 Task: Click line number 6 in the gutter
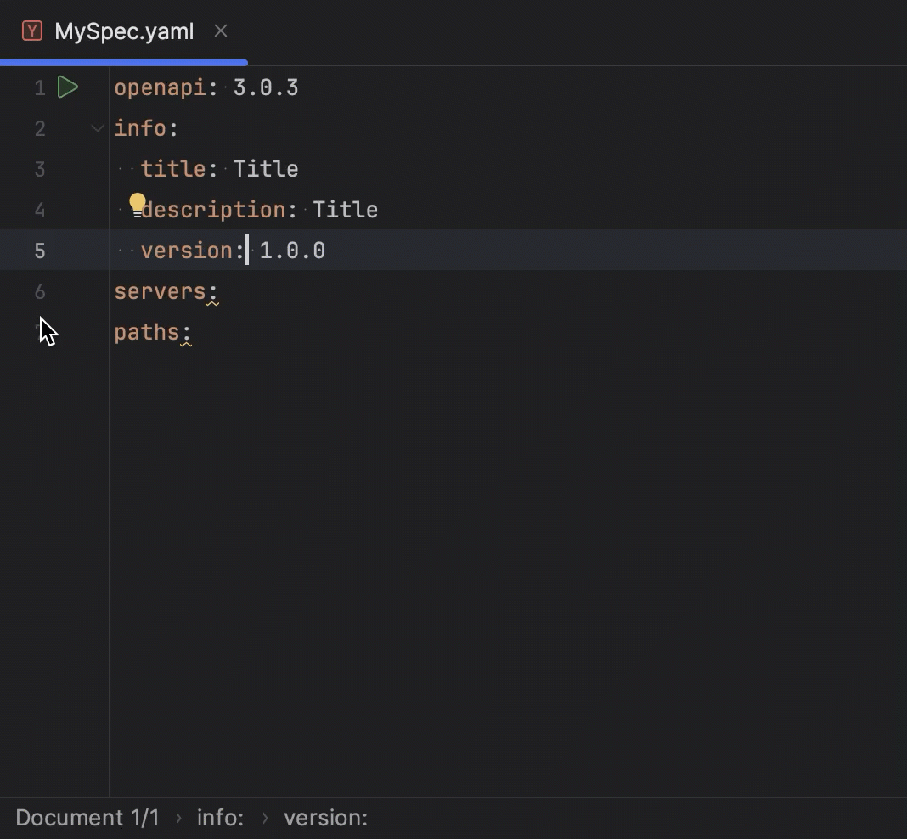click(x=39, y=291)
